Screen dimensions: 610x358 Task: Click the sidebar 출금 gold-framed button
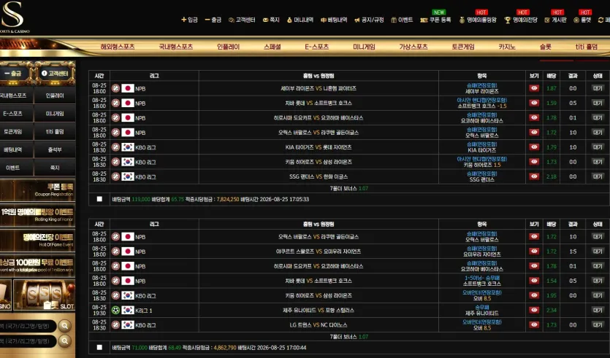point(15,74)
